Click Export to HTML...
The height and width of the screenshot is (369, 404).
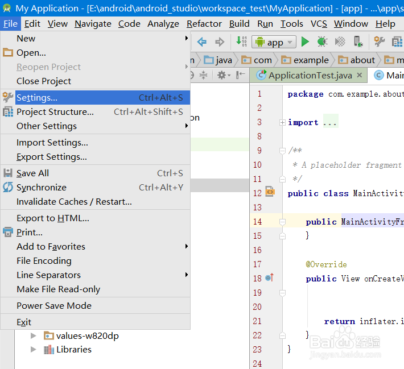click(x=95, y=218)
